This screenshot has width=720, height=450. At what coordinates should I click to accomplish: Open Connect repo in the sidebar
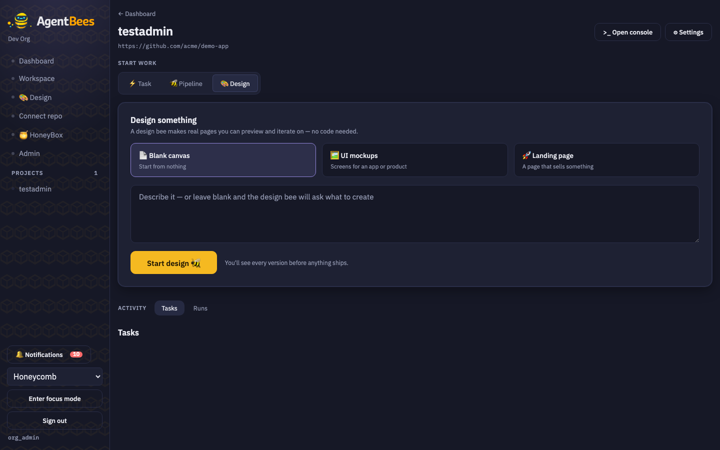click(x=40, y=116)
